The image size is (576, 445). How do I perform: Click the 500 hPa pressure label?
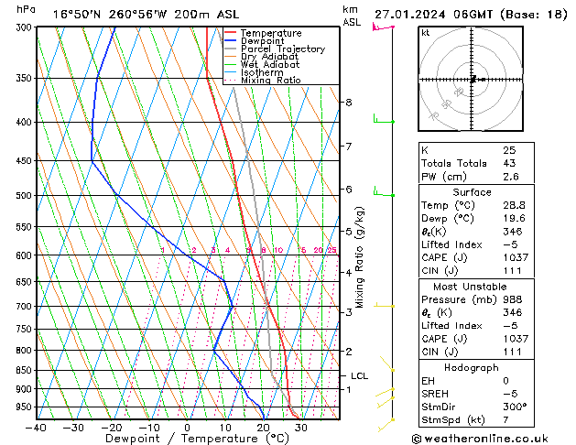pos(26,196)
